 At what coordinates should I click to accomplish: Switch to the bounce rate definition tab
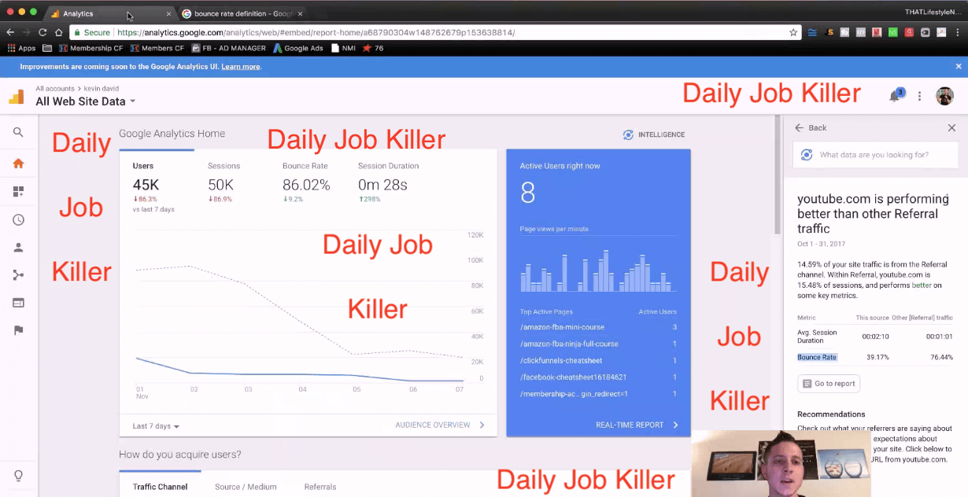pos(242,14)
